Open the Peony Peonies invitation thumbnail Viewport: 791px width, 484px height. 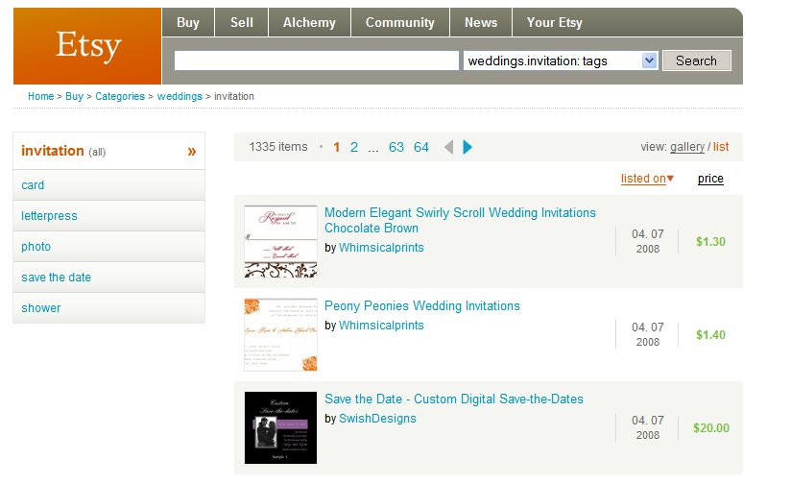280,334
